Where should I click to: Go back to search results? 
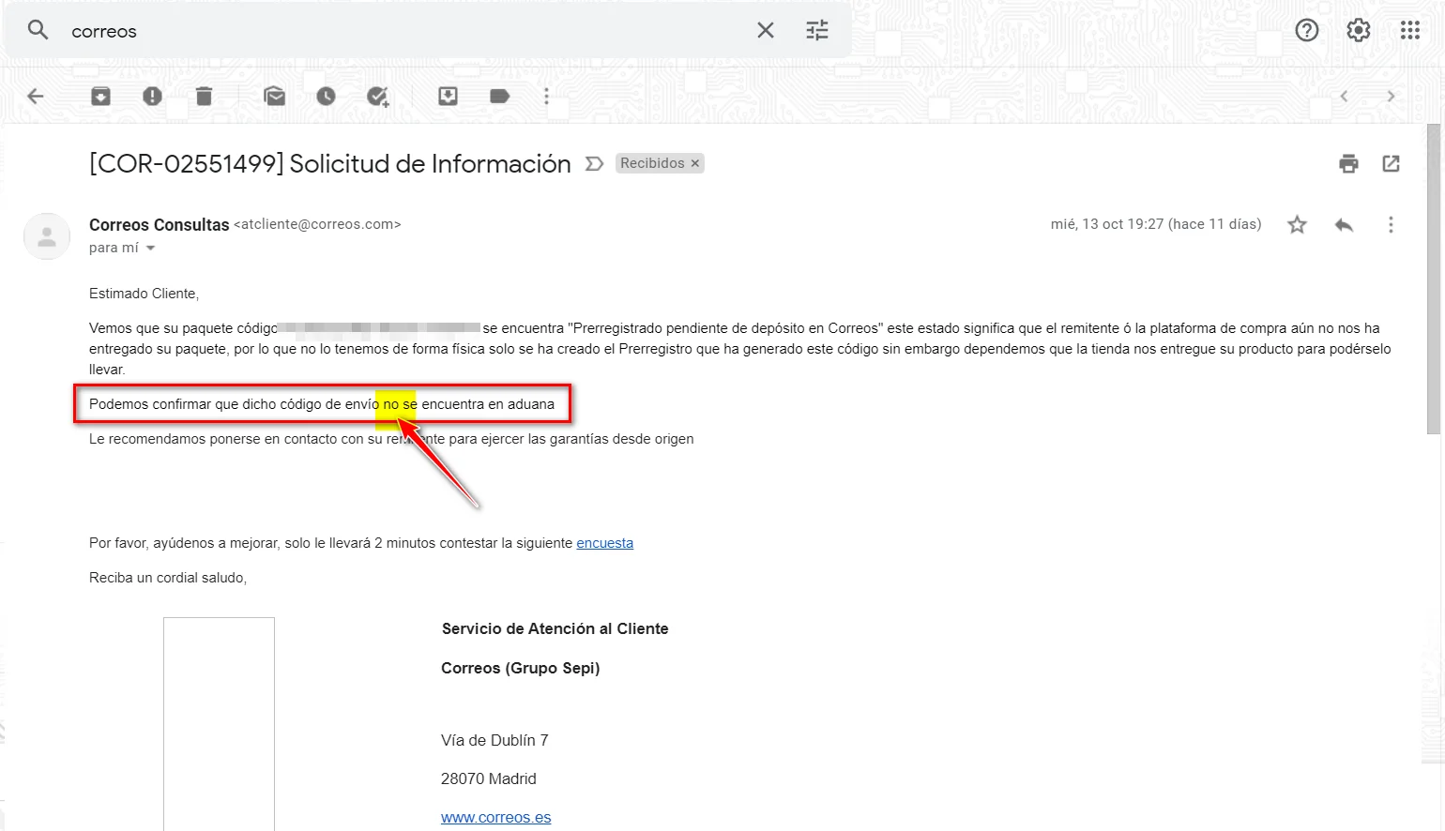36,96
